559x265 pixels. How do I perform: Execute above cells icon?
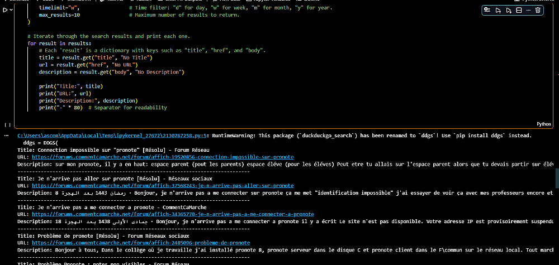click(x=498, y=10)
